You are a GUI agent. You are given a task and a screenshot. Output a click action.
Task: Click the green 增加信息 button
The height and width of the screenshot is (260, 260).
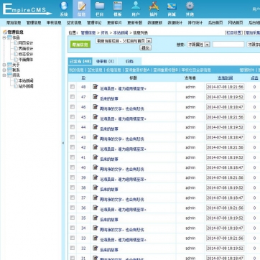(80, 45)
